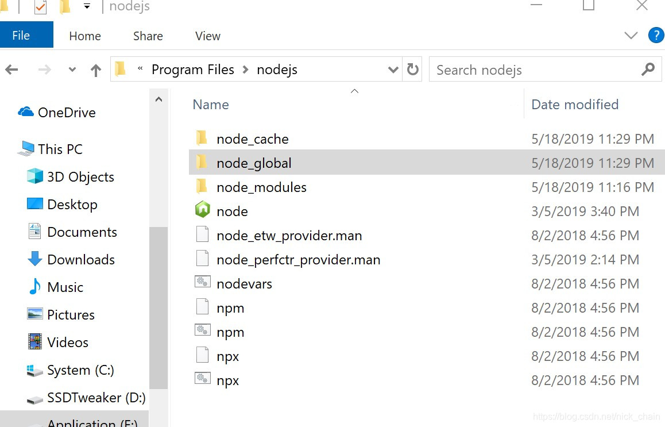Click the blank npx file icon
Viewport: 665px width, 427px height.
pos(203,355)
